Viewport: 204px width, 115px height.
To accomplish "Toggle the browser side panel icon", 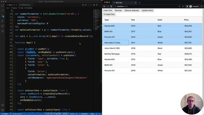I will [x=187, y=6].
